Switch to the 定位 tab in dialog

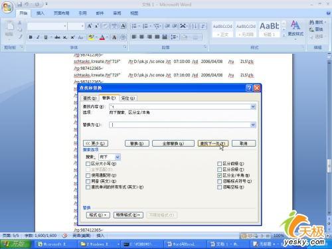tap(128, 98)
